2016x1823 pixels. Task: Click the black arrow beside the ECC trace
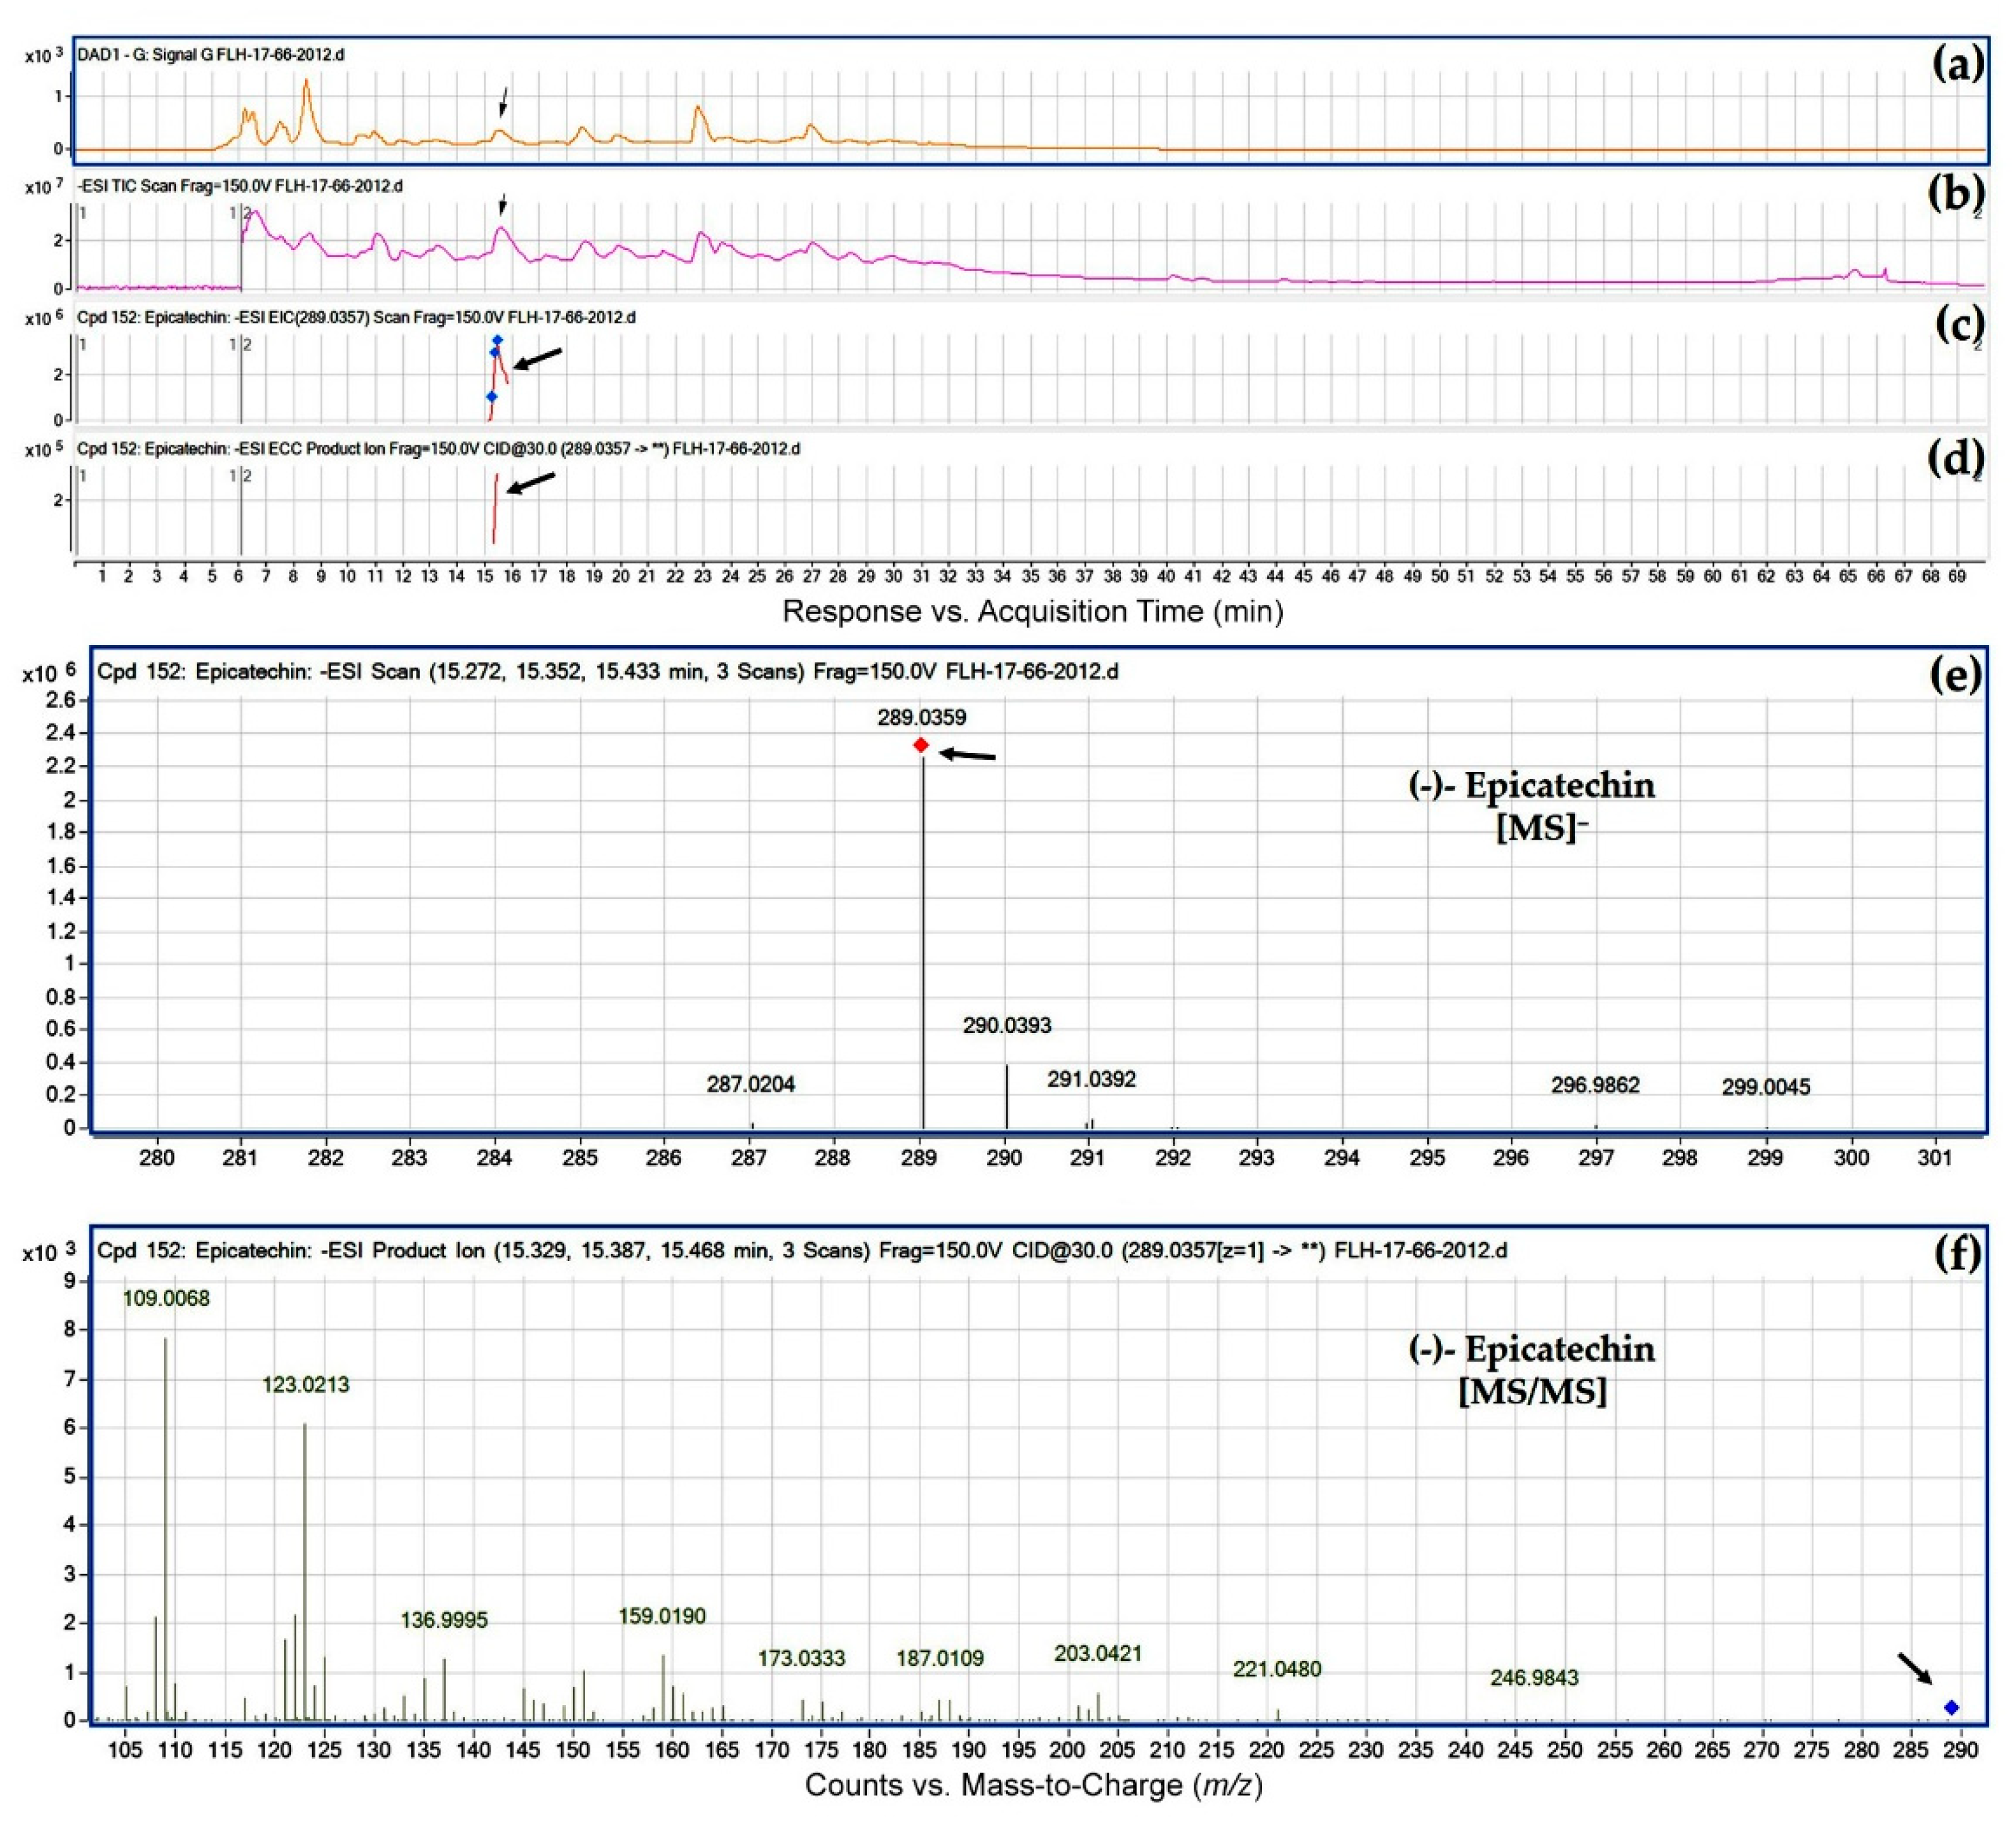pyautogui.click(x=531, y=483)
